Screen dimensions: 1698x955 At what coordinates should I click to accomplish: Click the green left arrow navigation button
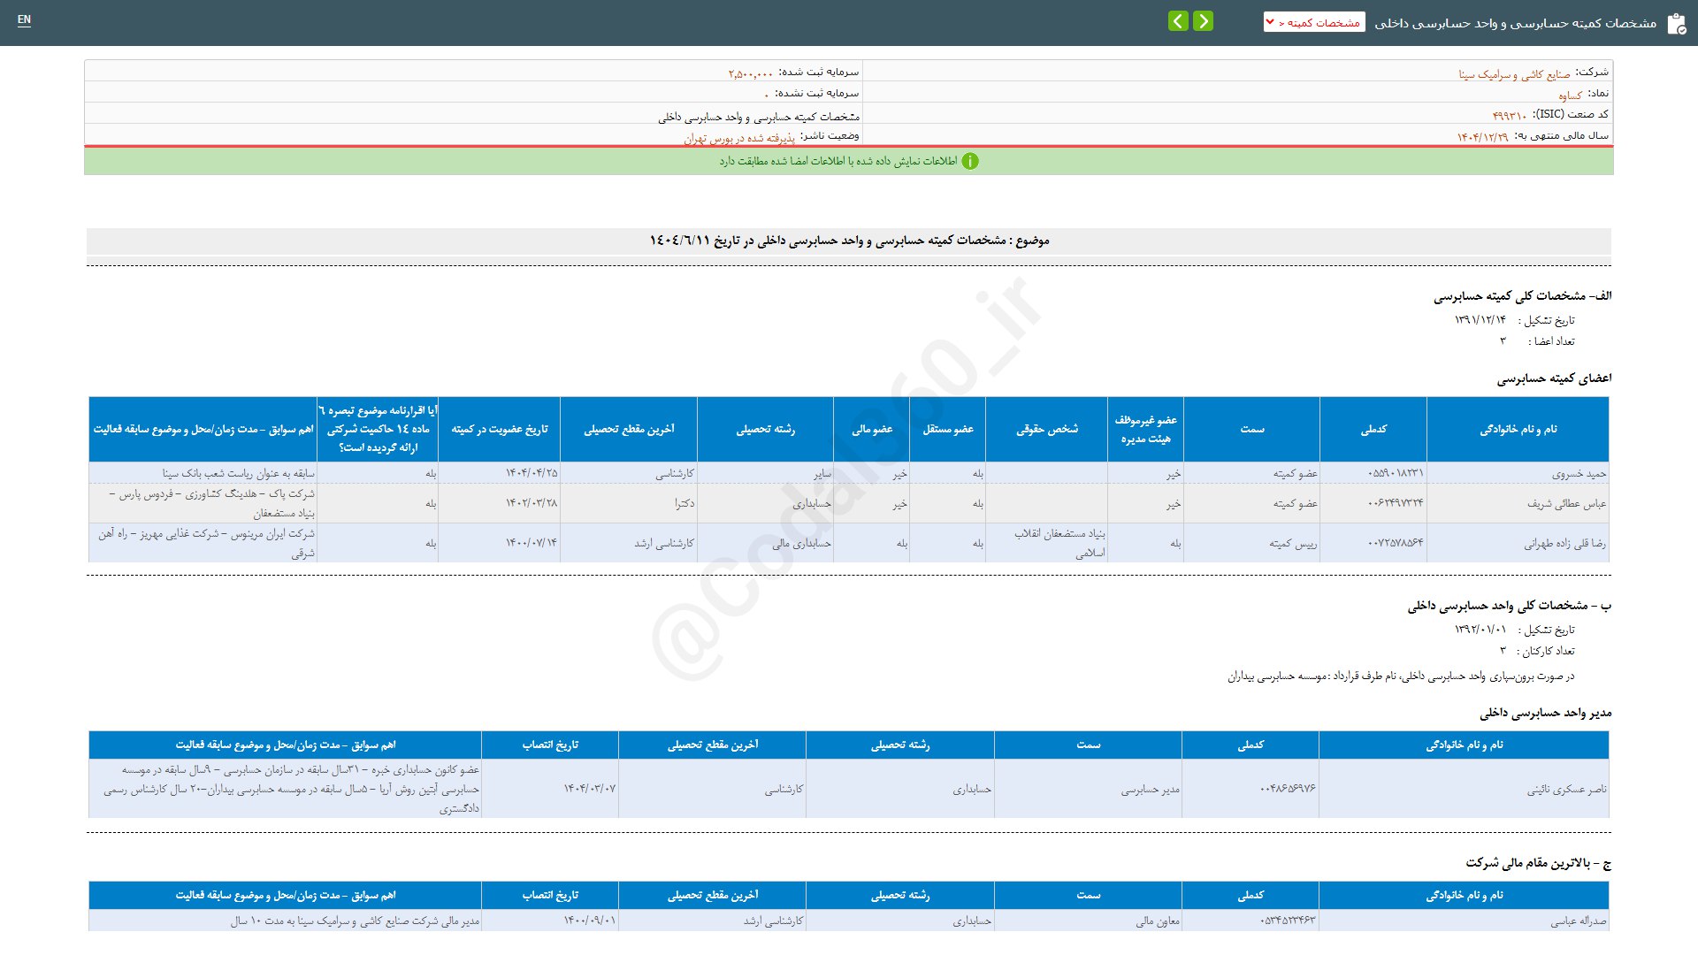[x=1178, y=21]
